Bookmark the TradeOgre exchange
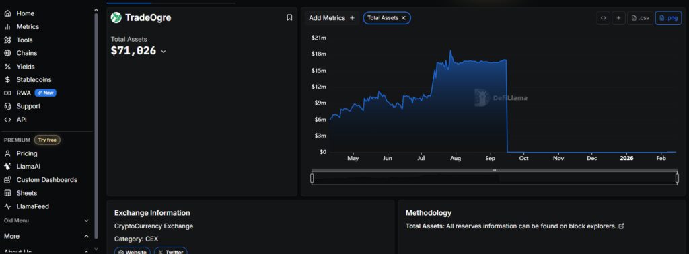 point(289,18)
